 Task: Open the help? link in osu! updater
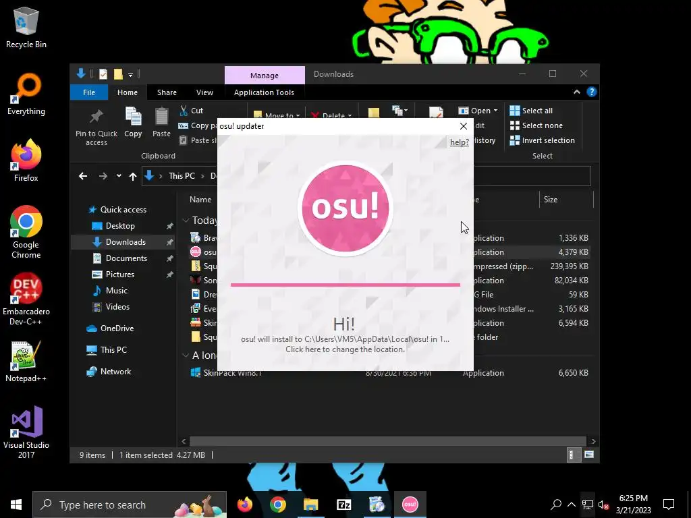click(x=459, y=142)
